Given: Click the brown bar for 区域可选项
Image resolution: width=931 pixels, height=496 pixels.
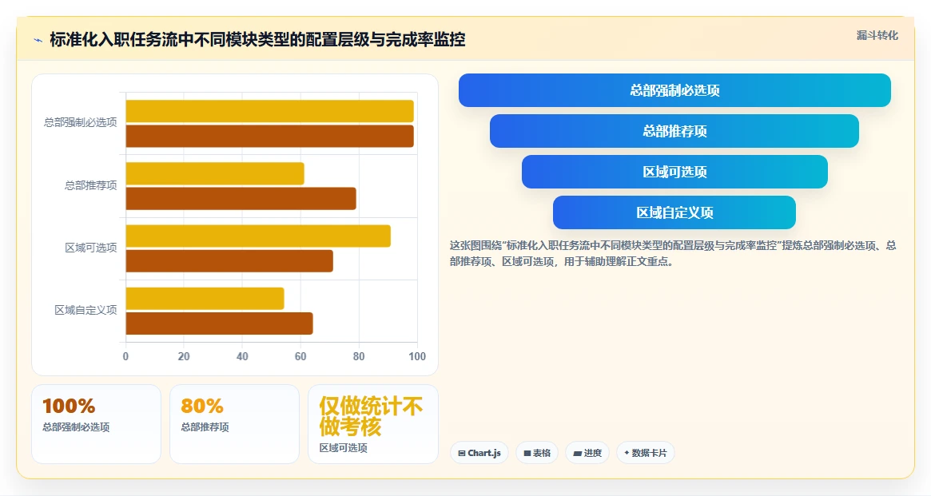Looking at the screenshot, I should coord(229,261).
